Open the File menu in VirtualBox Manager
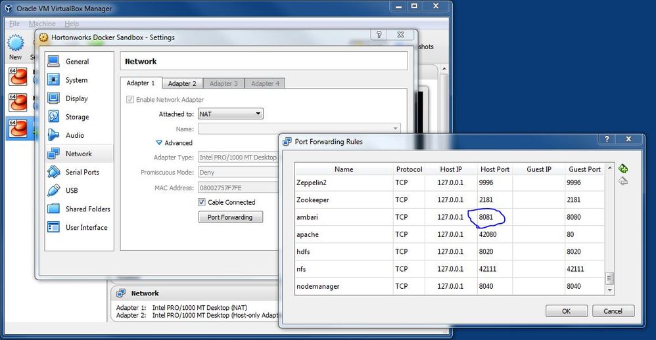 (14, 24)
